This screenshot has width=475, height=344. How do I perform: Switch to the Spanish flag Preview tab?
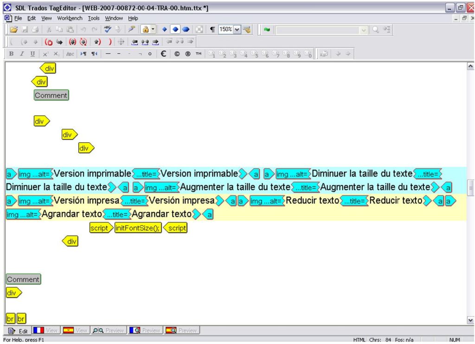pos(182,331)
